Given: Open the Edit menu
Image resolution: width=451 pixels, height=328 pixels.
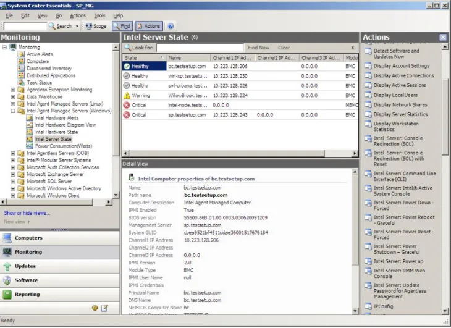Looking at the screenshot, I should pyautogui.click(x=25, y=15).
